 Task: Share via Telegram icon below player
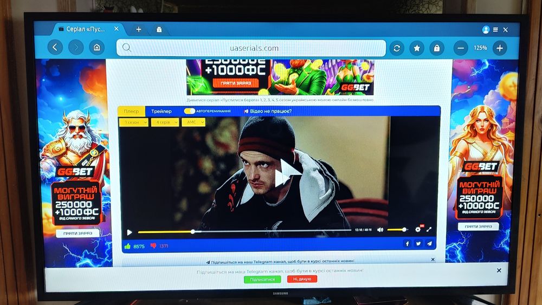429,244
